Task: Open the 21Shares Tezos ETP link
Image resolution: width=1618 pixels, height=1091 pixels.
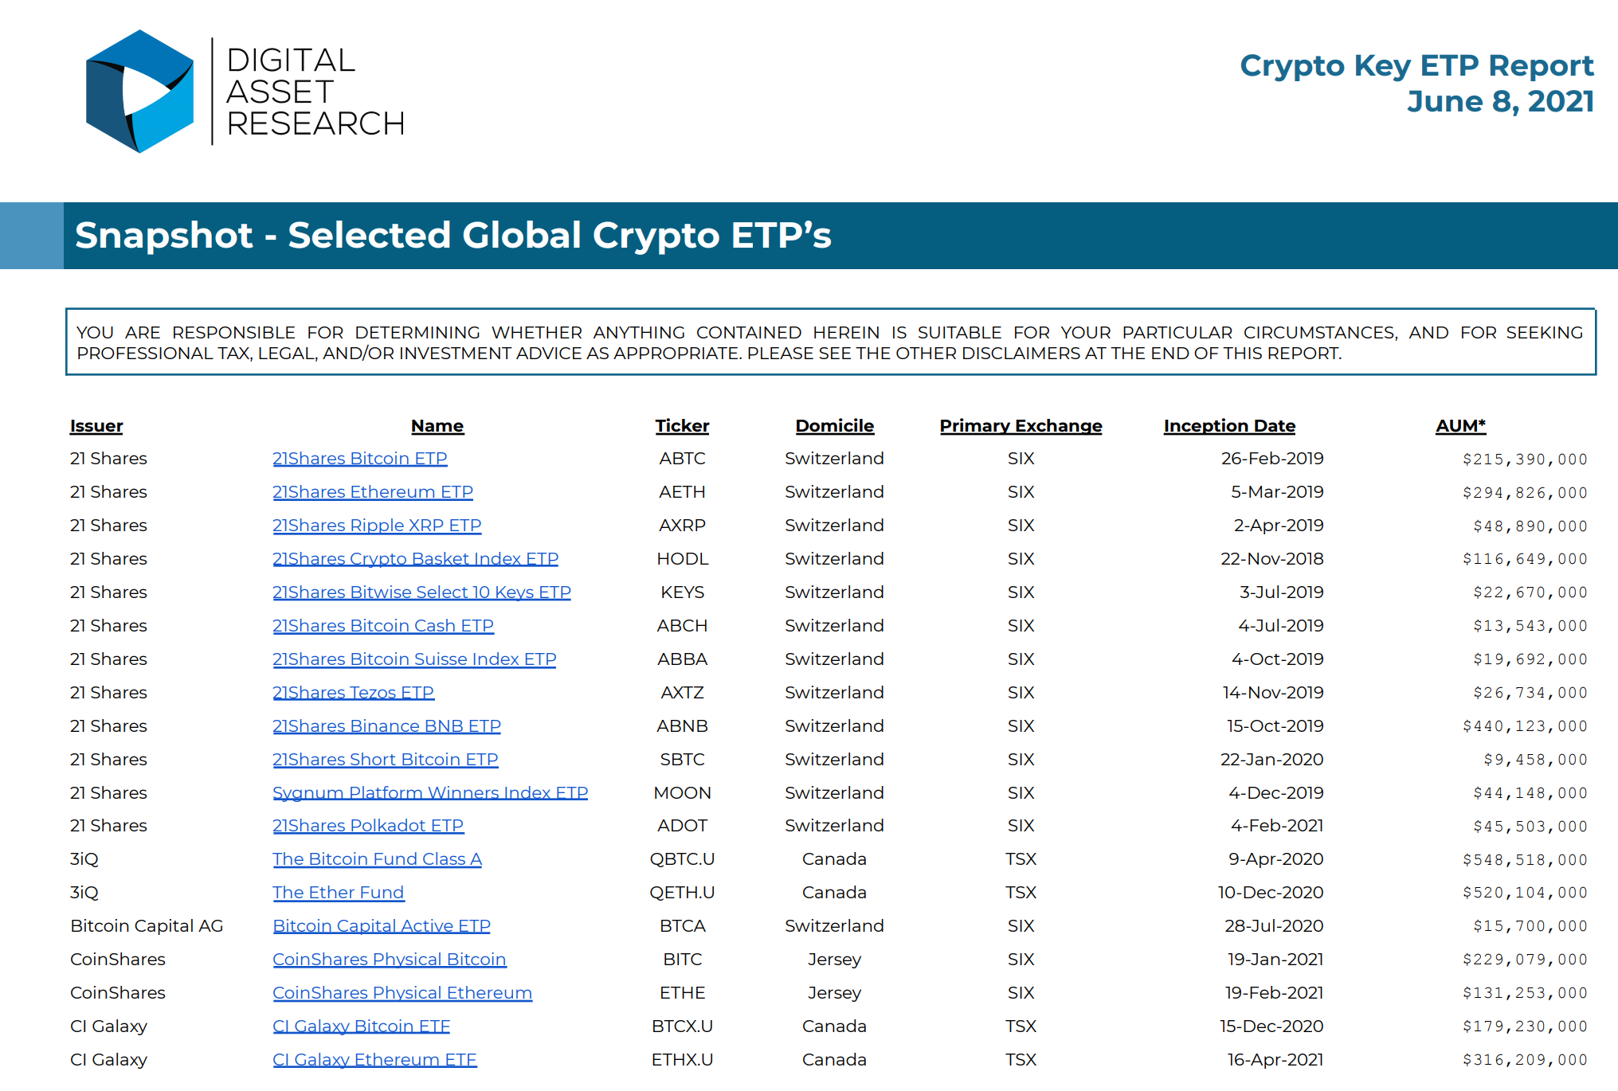Action: (353, 693)
